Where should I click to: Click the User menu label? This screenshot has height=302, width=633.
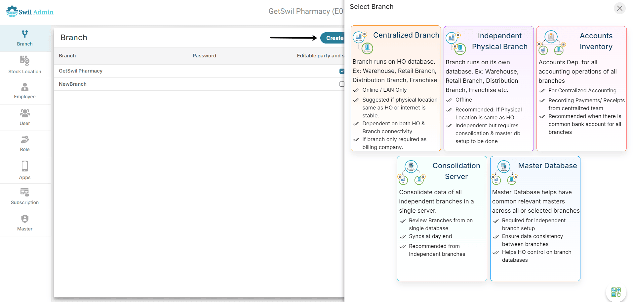25,123
